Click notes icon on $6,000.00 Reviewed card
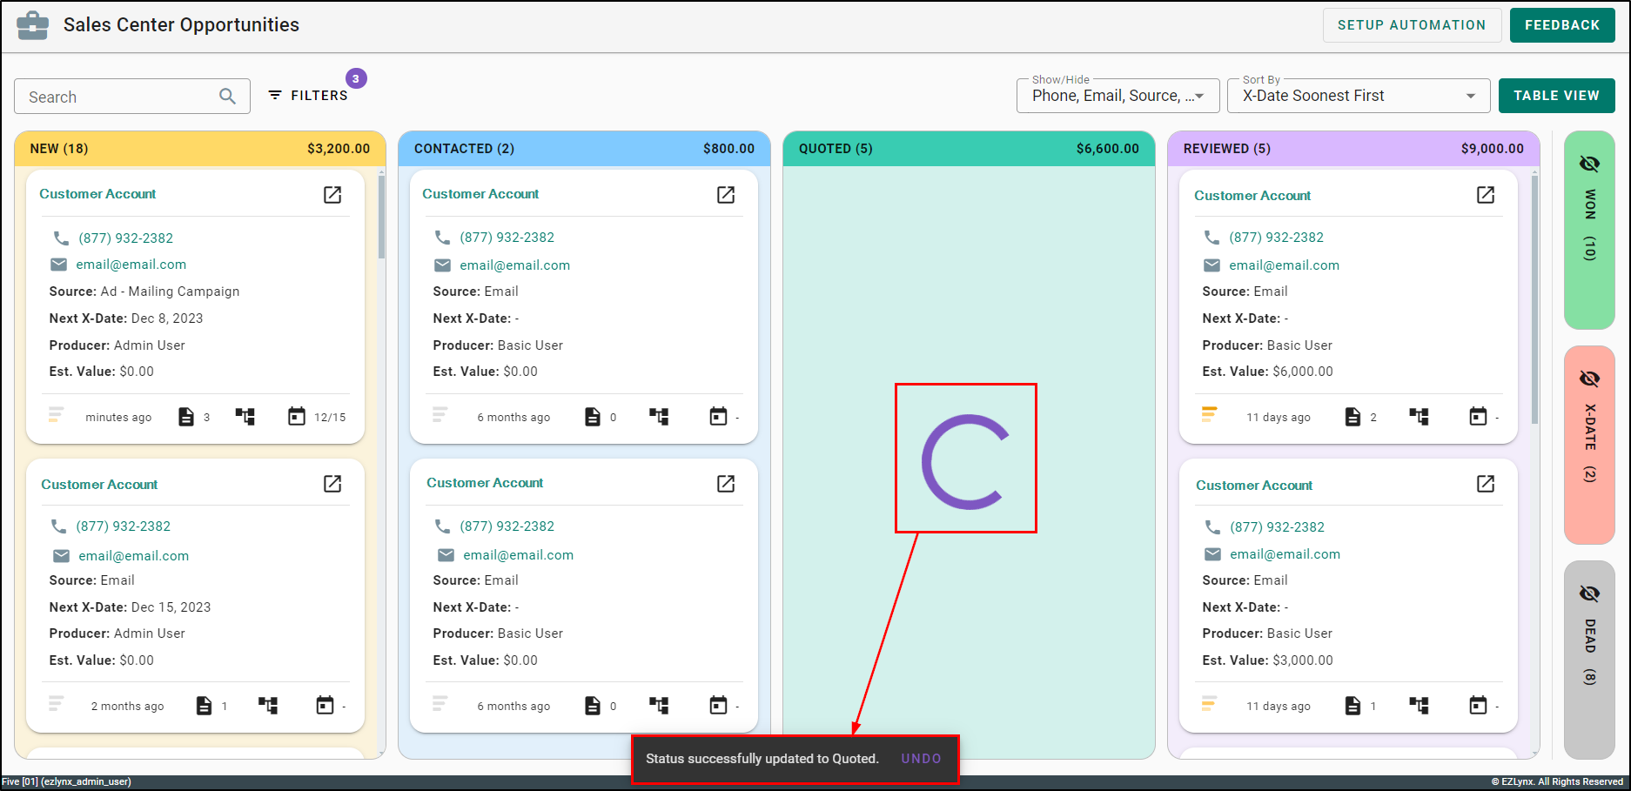This screenshot has height=791, width=1631. 1352,417
